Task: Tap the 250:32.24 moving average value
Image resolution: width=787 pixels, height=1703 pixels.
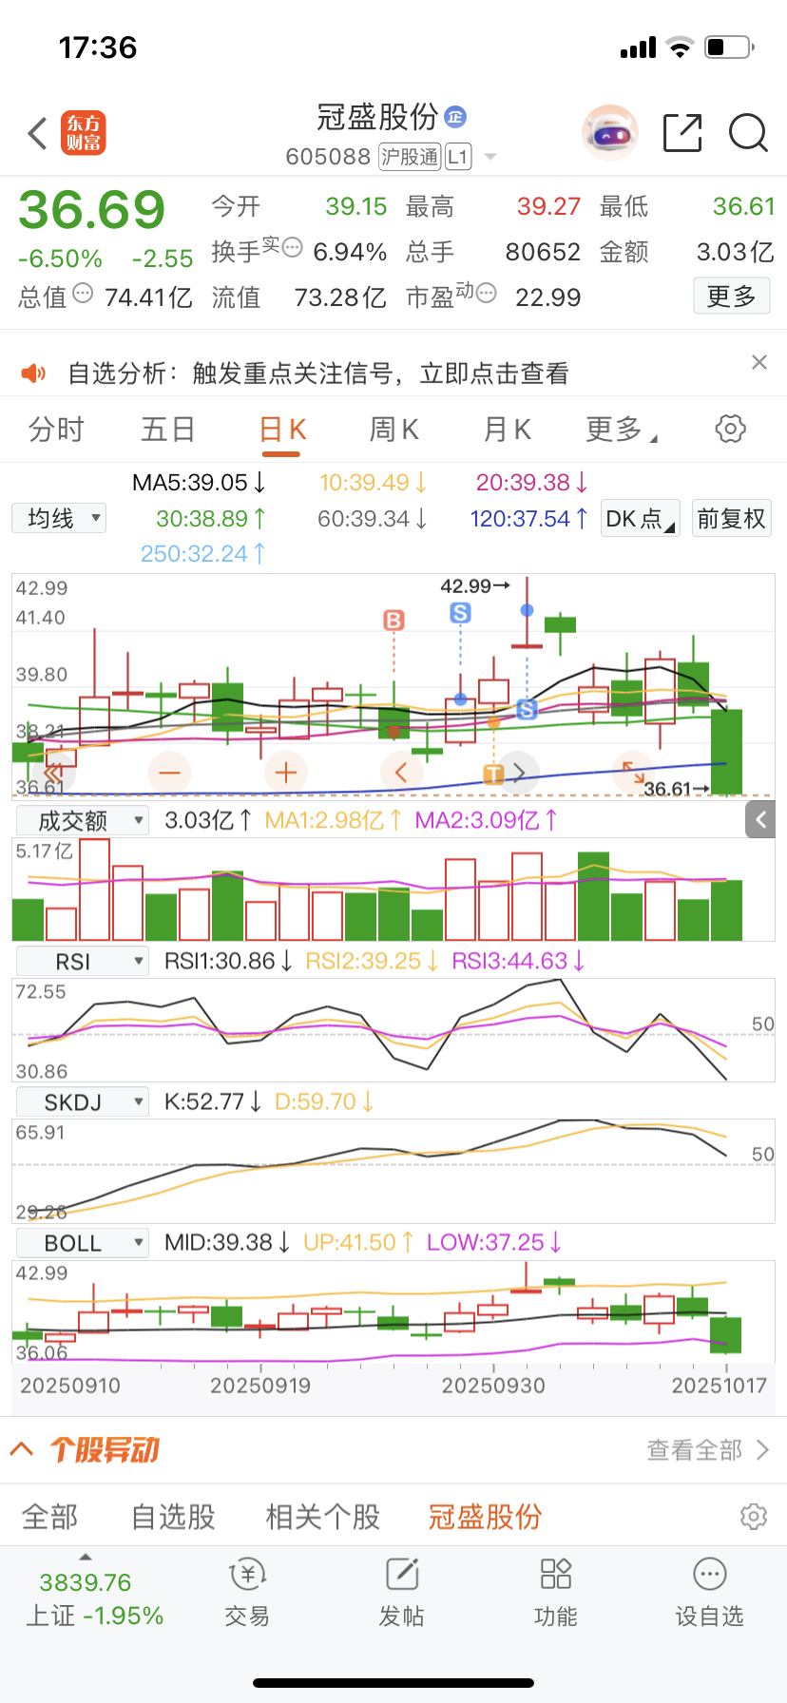Action: (x=202, y=553)
